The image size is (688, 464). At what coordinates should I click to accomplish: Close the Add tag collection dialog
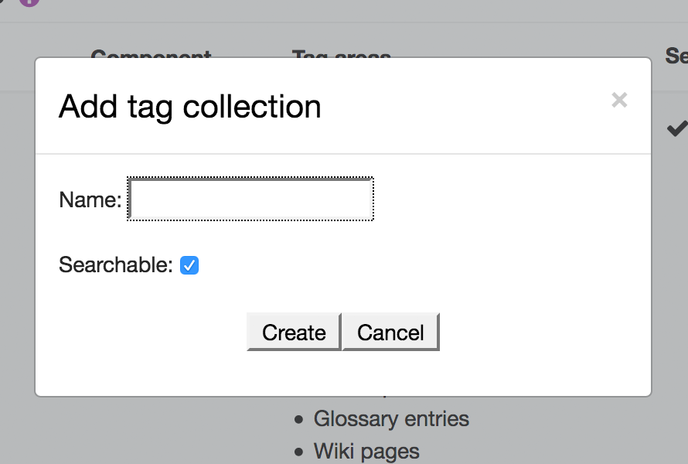tap(619, 100)
